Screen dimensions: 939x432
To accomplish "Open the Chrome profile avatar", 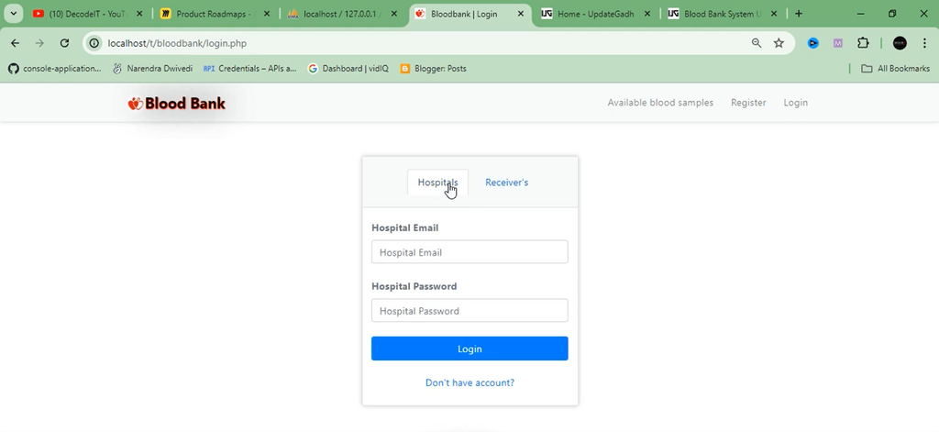I will 900,43.
